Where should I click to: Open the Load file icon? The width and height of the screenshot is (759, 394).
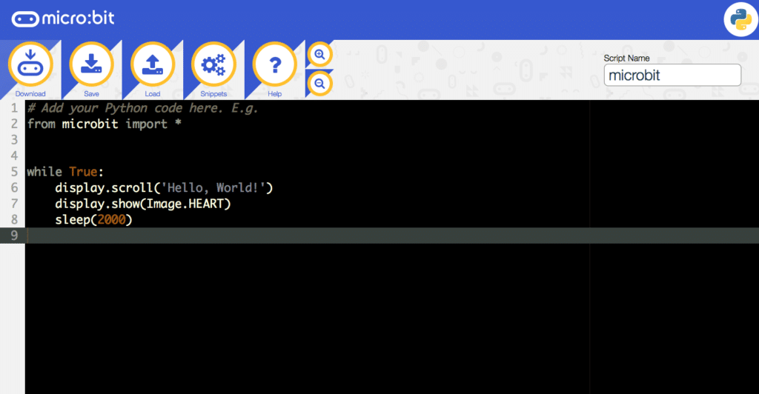click(153, 64)
